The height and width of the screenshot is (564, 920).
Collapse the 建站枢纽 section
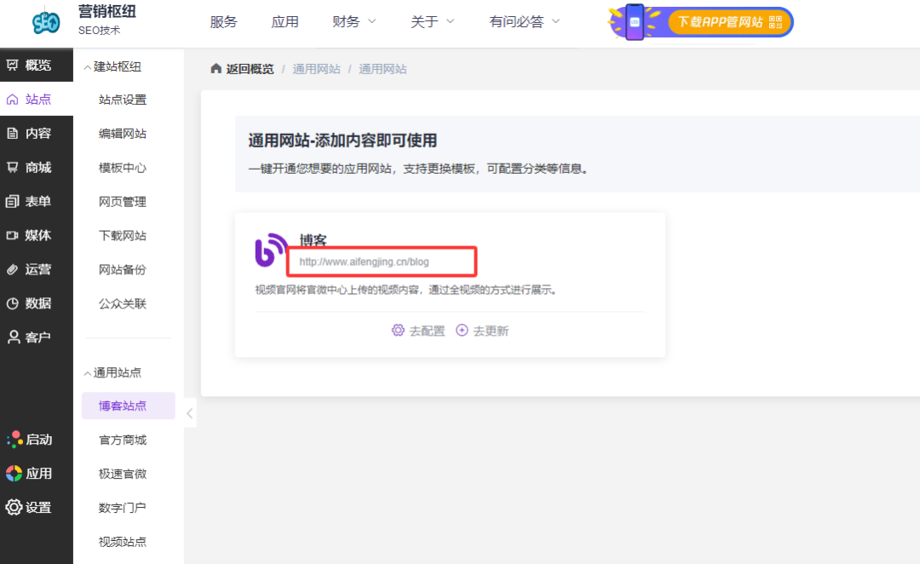click(88, 67)
